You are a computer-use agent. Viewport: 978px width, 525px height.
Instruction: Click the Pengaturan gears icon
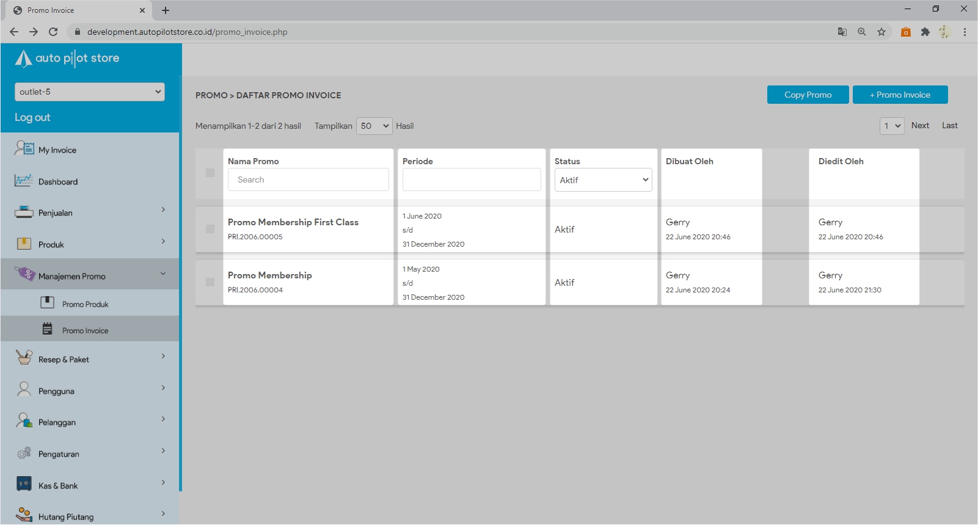coord(24,453)
